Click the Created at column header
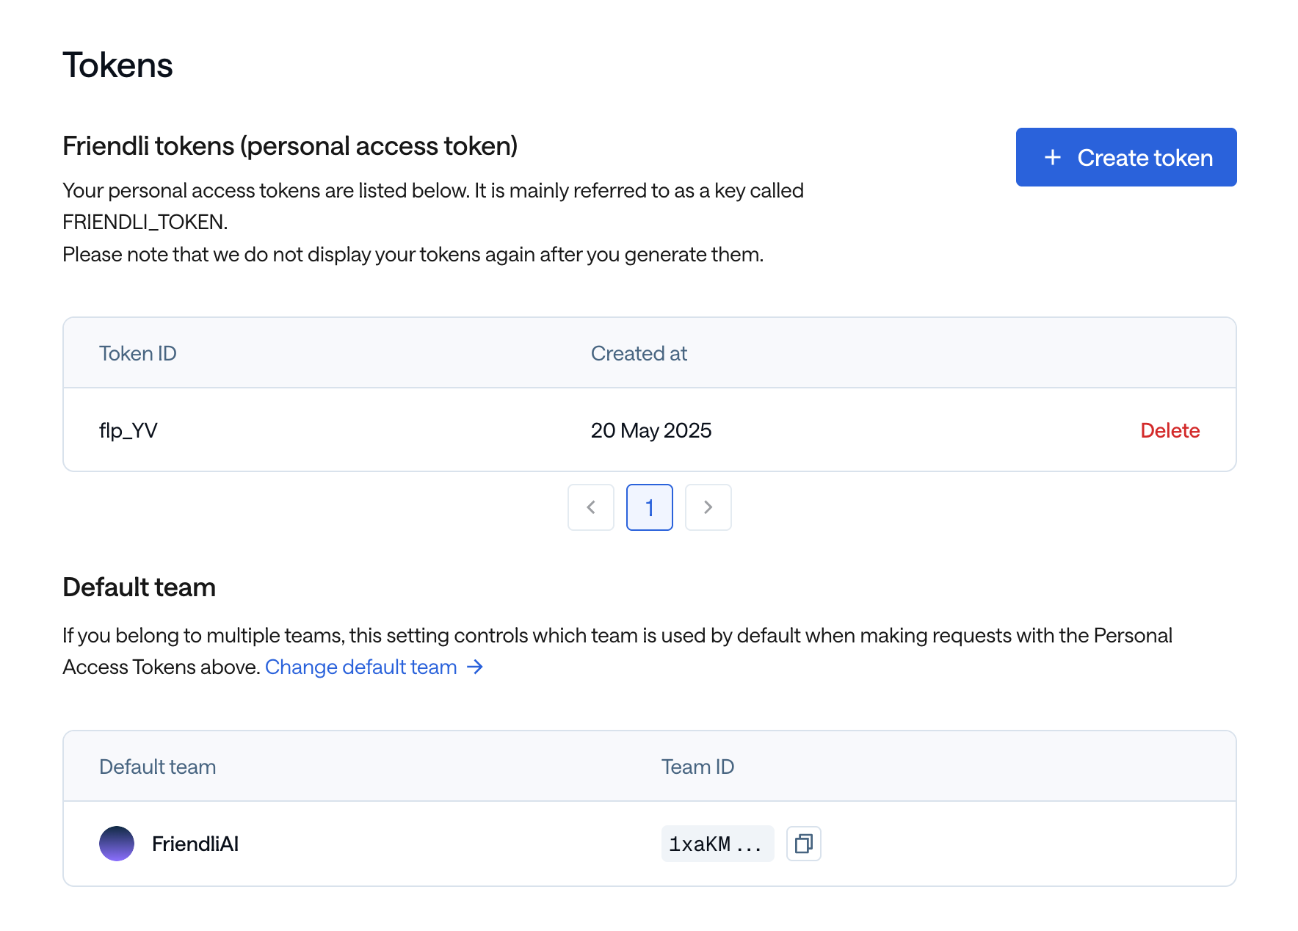 [x=638, y=353]
